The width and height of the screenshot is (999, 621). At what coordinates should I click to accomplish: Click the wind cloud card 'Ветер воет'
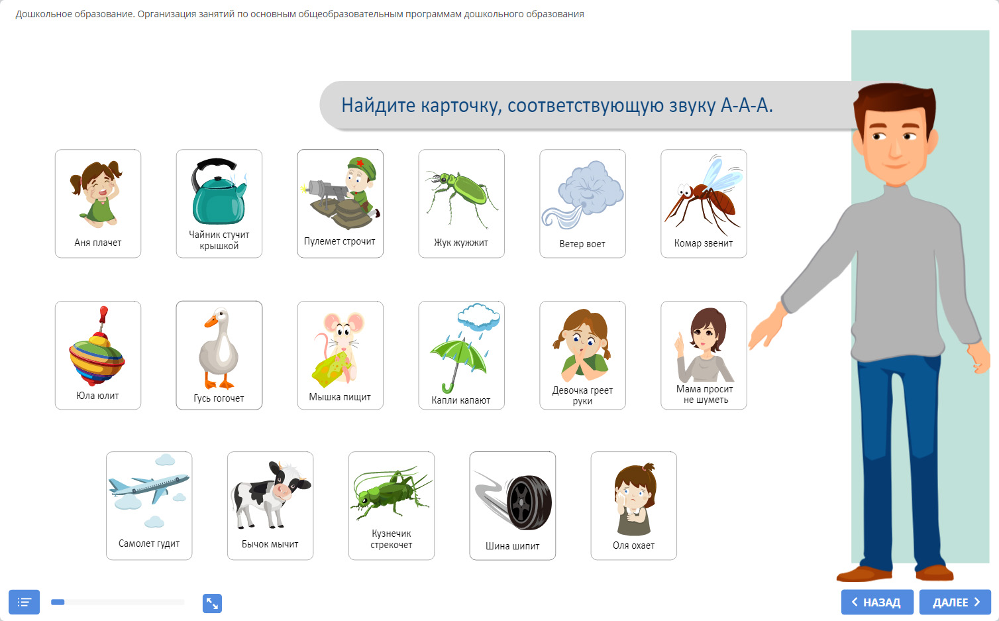point(583,203)
